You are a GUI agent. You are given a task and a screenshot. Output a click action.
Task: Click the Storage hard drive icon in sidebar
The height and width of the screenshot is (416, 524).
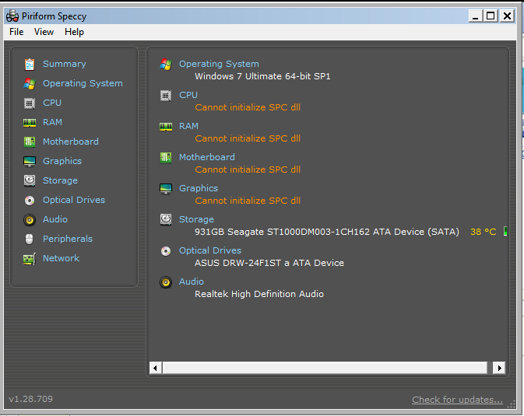30,180
